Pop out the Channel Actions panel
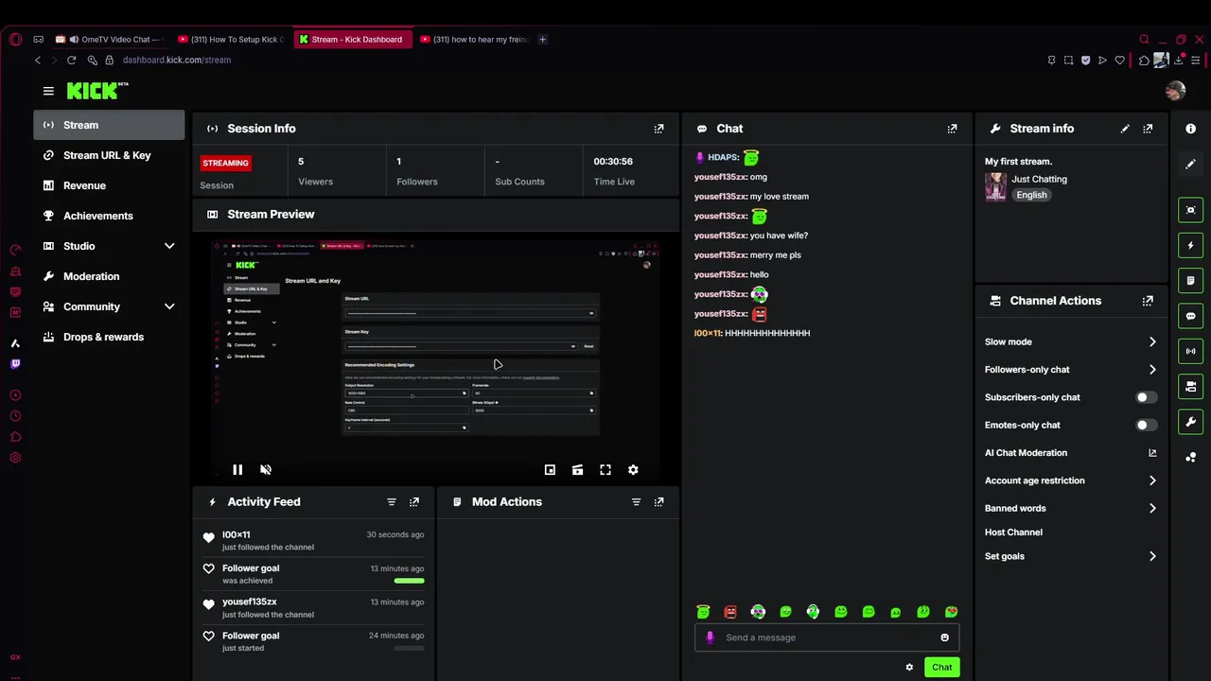 coord(1148,301)
